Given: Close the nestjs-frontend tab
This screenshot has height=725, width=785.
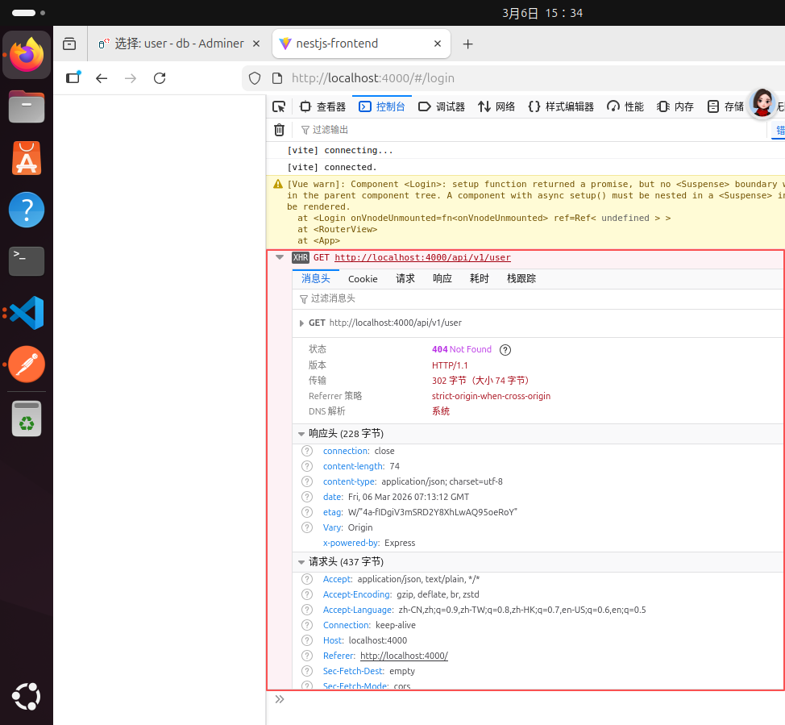Looking at the screenshot, I should [438, 44].
